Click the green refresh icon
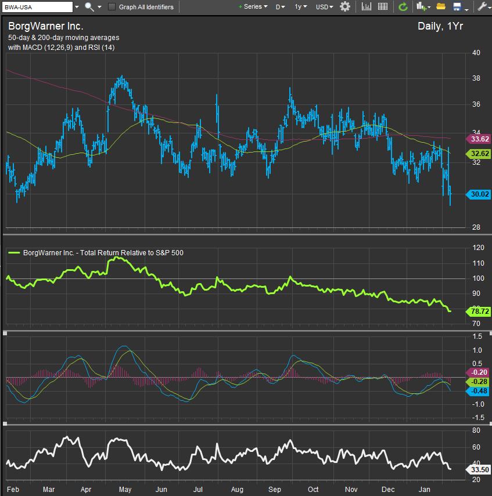The width and height of the screenshot is (492, 496). click(x=403, y=6)
